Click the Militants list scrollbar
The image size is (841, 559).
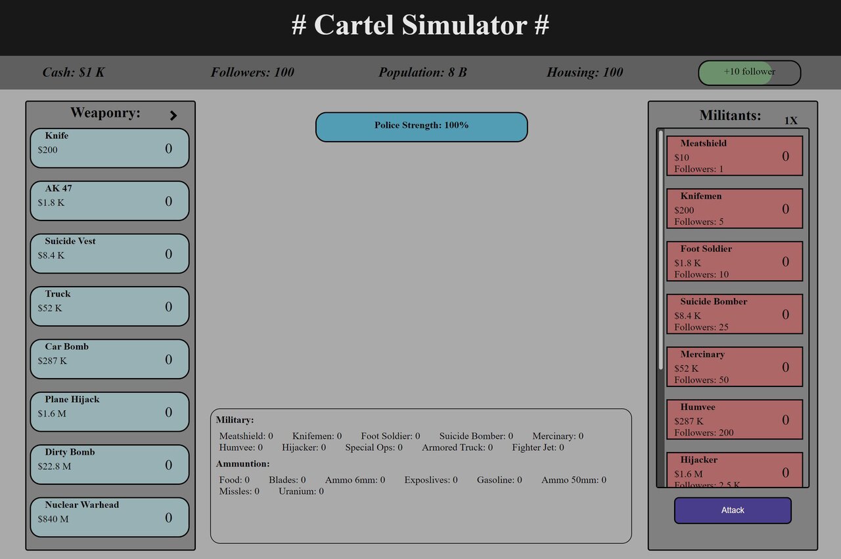click(661, 249)
